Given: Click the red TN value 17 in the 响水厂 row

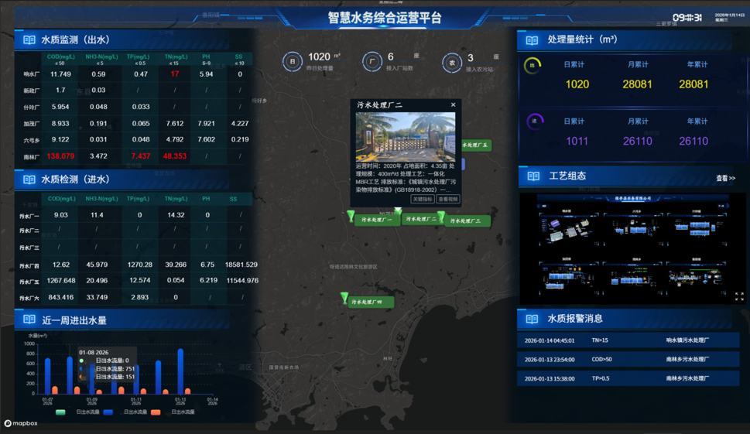Looking at the screenshot, I should 175,74.
